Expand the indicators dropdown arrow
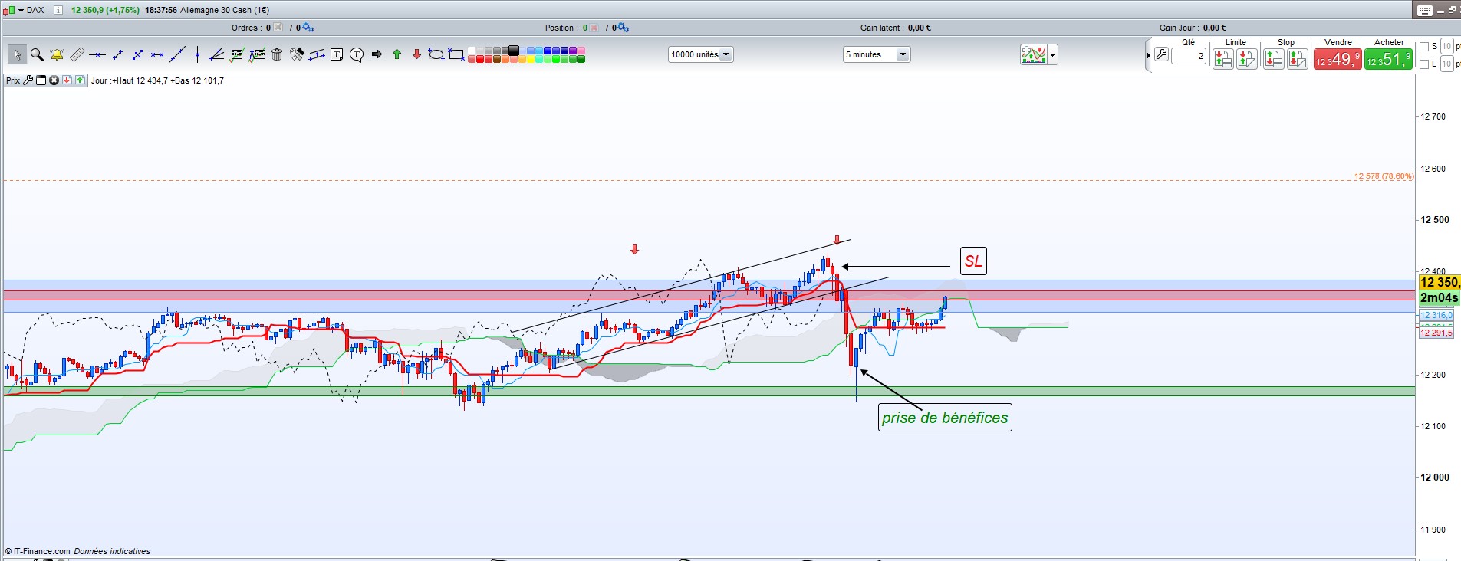This screenshot has width=1461, height=561. coord(1053,54)
